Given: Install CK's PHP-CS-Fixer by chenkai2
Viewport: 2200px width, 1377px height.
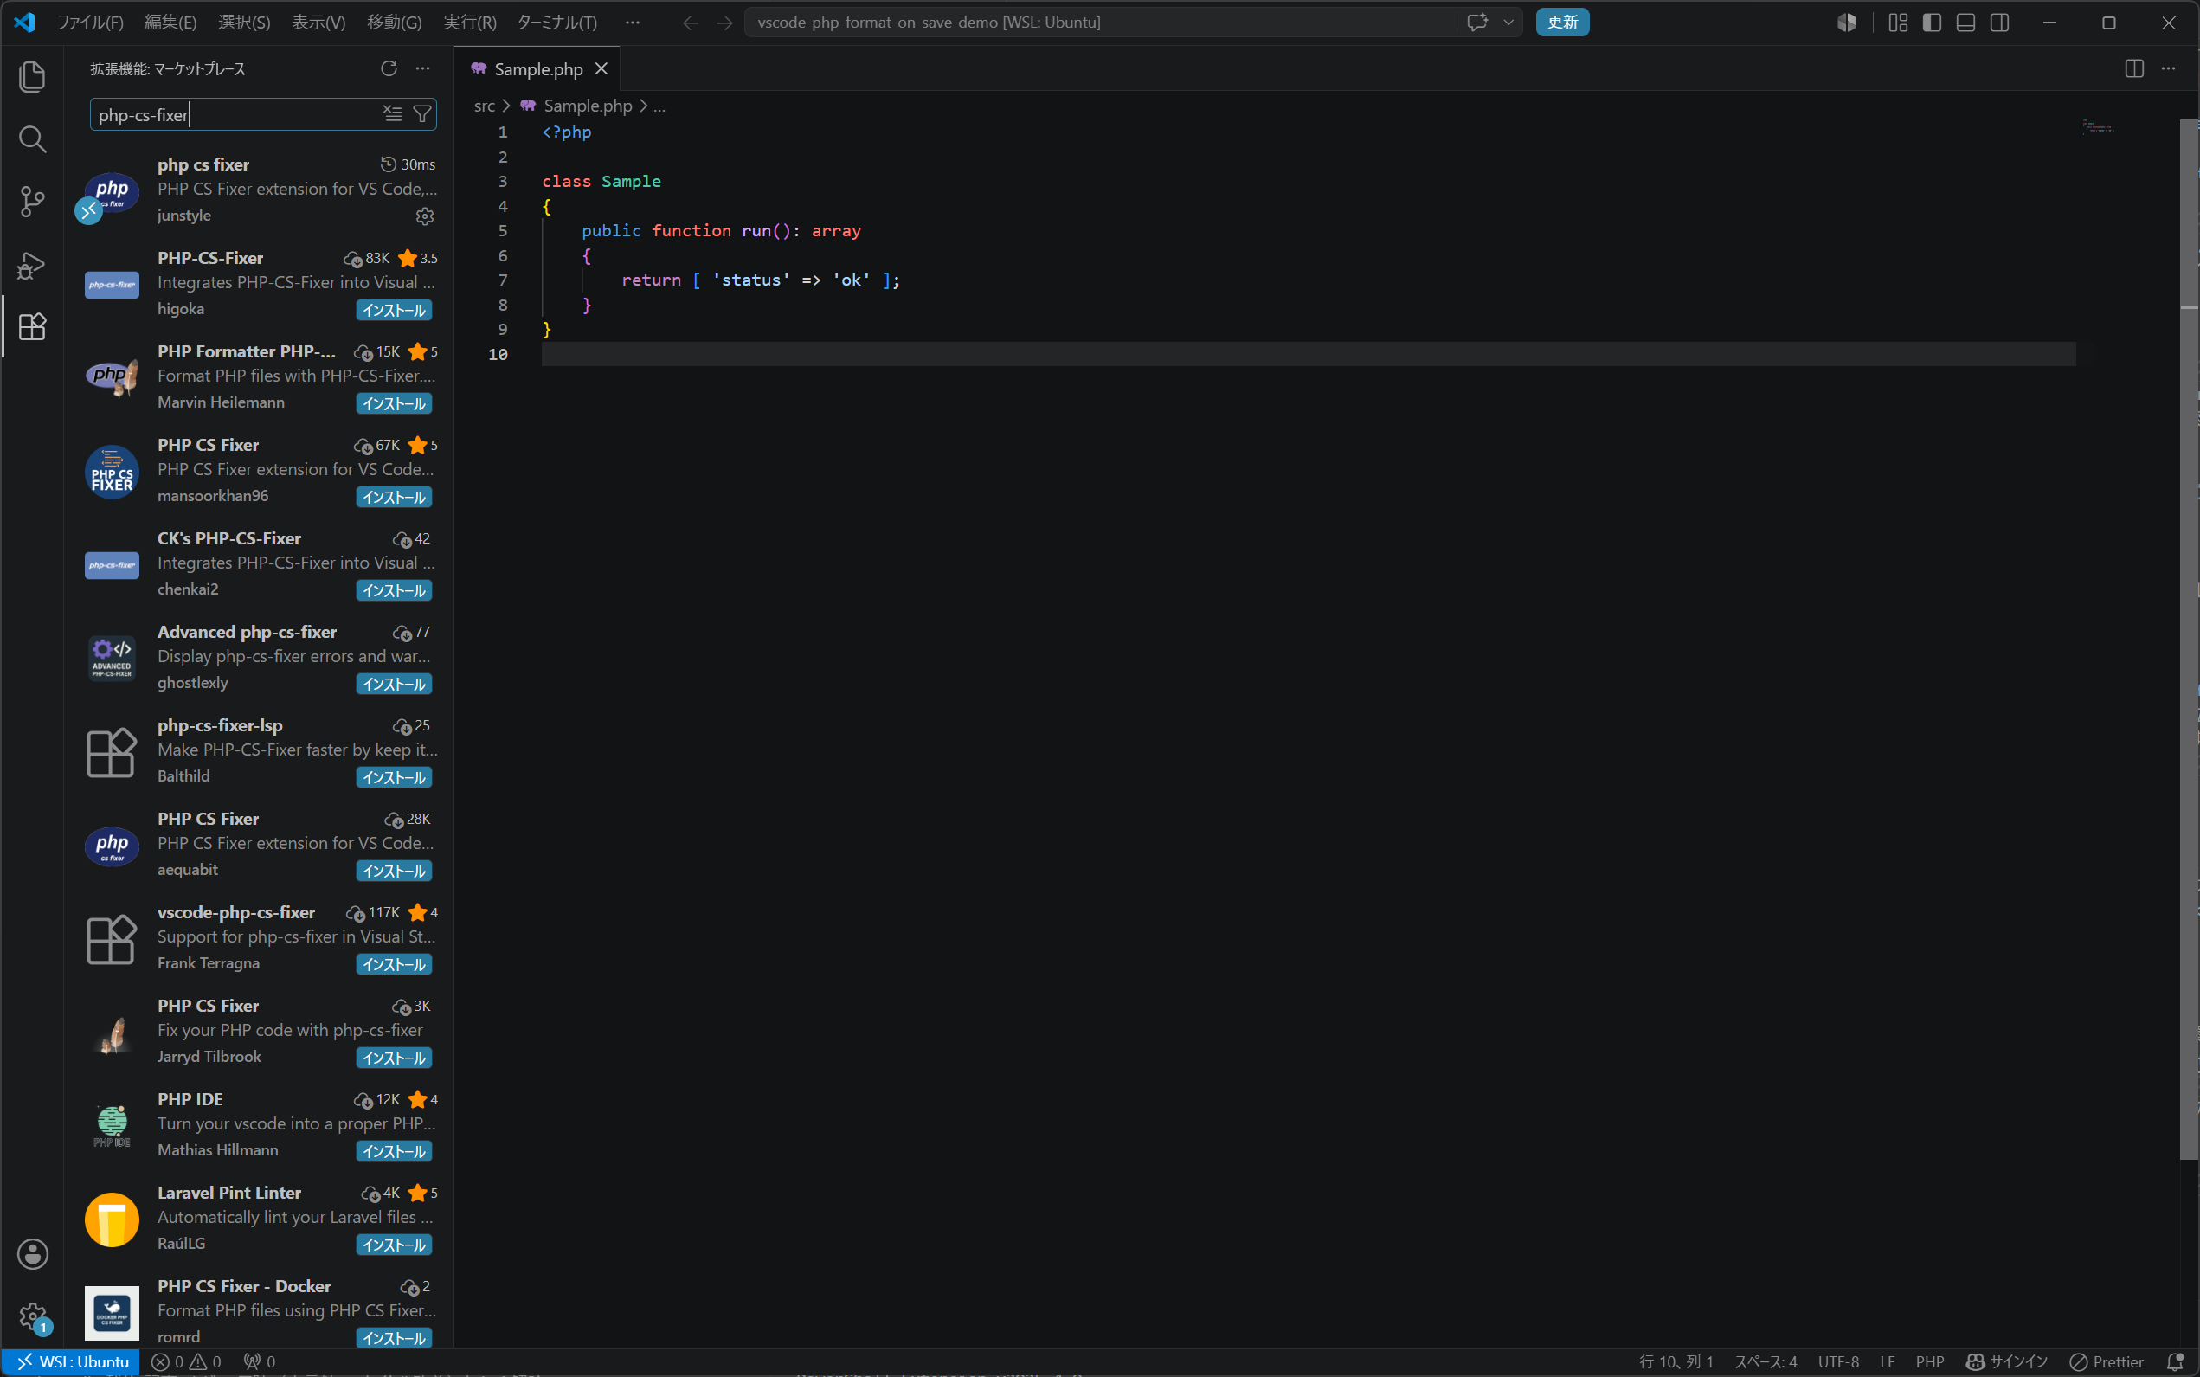Looking at the screenshot, I should click(394, 590).
